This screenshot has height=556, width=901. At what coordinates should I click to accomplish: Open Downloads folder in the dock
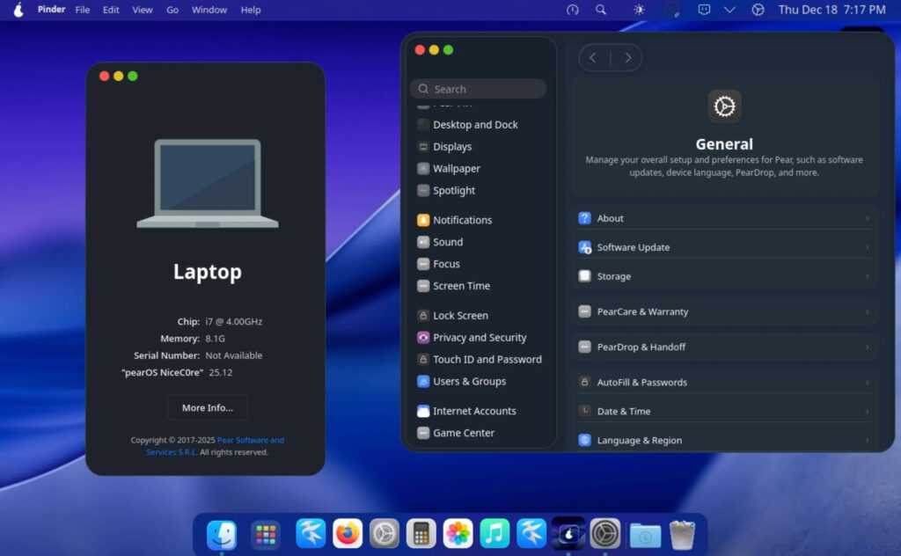pos(645,533)
